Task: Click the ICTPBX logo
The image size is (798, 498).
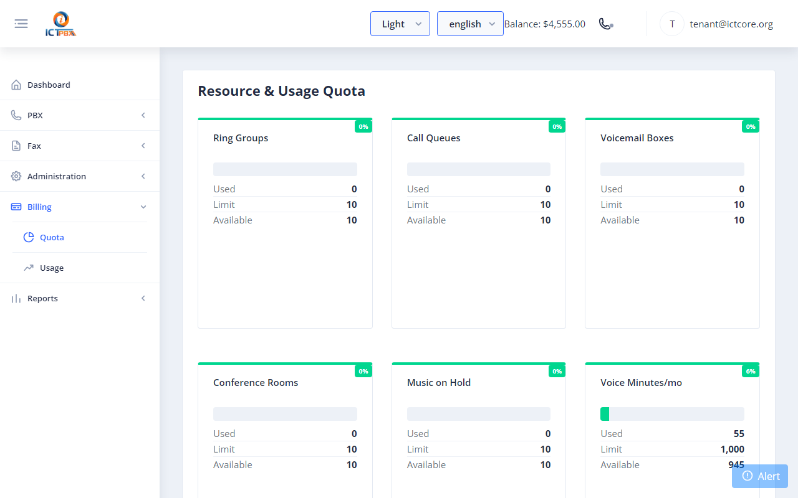Action: click(61, 24)
